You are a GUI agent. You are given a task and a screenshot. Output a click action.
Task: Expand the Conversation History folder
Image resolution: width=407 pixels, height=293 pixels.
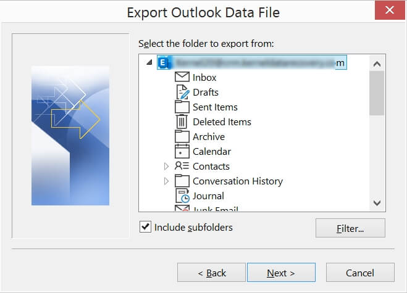coord(166,181)
